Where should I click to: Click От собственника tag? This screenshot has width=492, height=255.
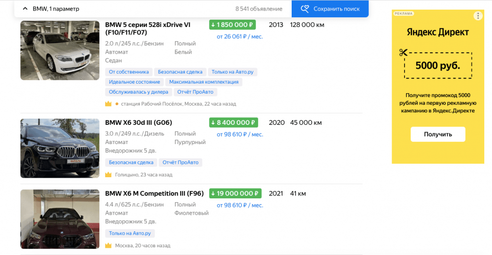pyautogui.click(x=129, y=72)
